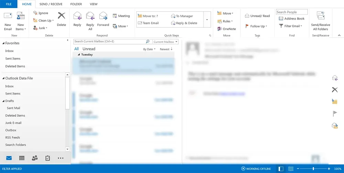The height and width of the screenshot is (173, 344).
Task: Click the zoom slider handle
Action: [x=313, y=169]
